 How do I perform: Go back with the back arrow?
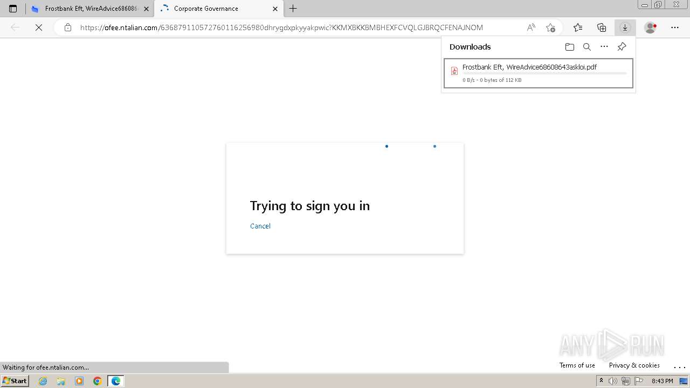[x=15, y=27]
